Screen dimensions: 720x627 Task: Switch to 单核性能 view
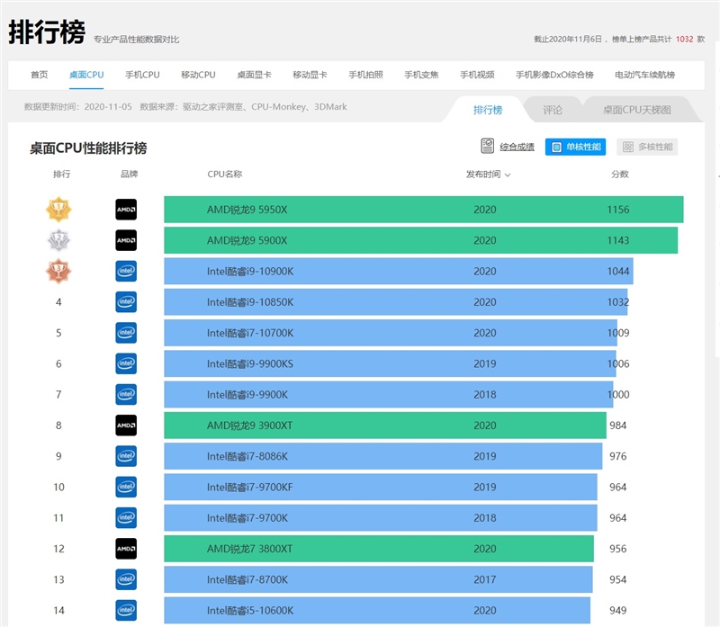click(x=575, y=147)
